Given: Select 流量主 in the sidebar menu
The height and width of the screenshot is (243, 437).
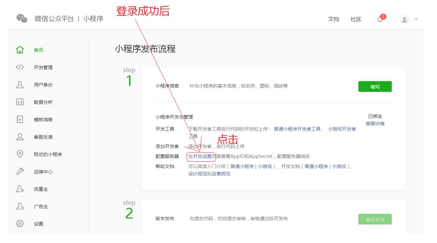Looking at the screenshot, I should pyautogui.click(x=41, y=189).
